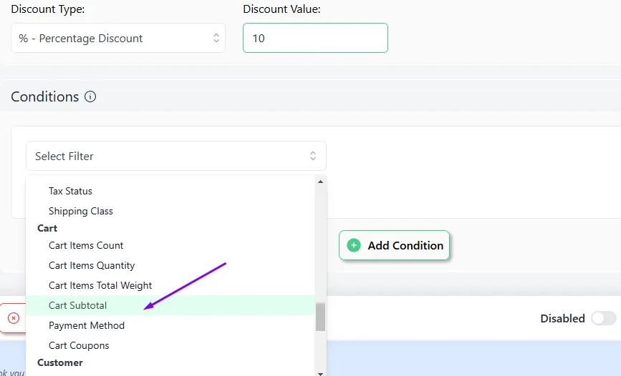Choose the Payment Method option
The width and height of the screenshot is (621, 376).
[87, 325]
